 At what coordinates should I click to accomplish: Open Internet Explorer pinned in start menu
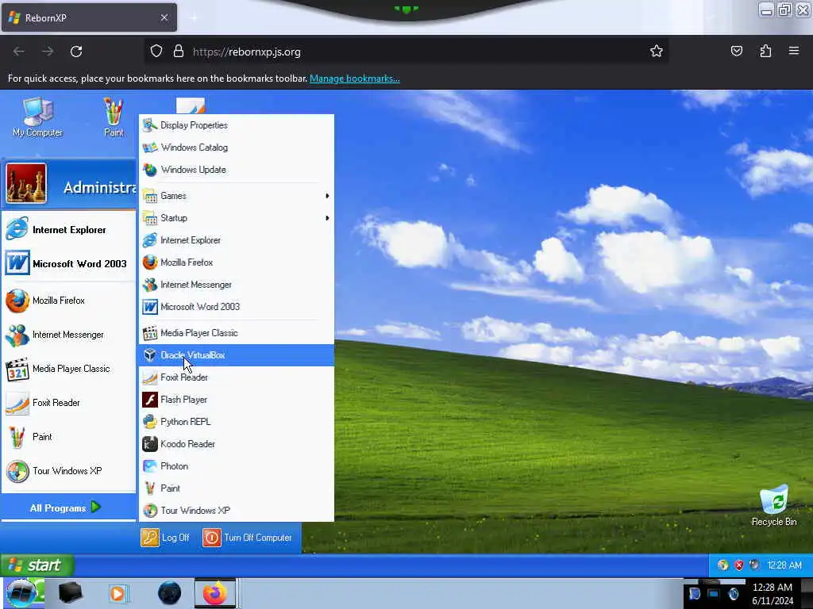pyautogui.click(x=68, y=229)
